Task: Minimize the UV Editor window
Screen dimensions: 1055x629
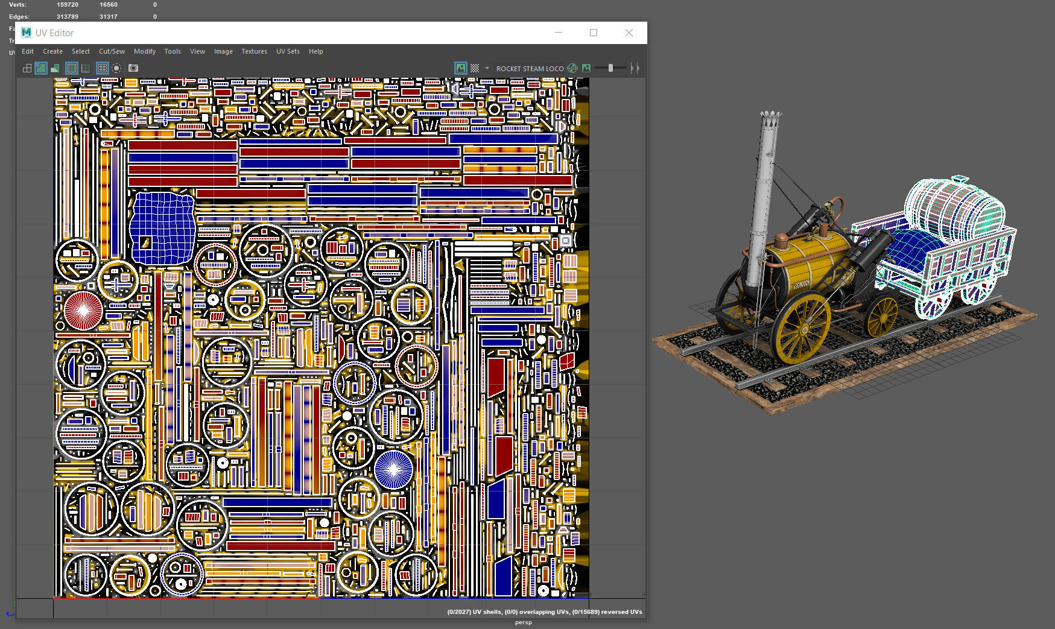Action: [559, 33]
